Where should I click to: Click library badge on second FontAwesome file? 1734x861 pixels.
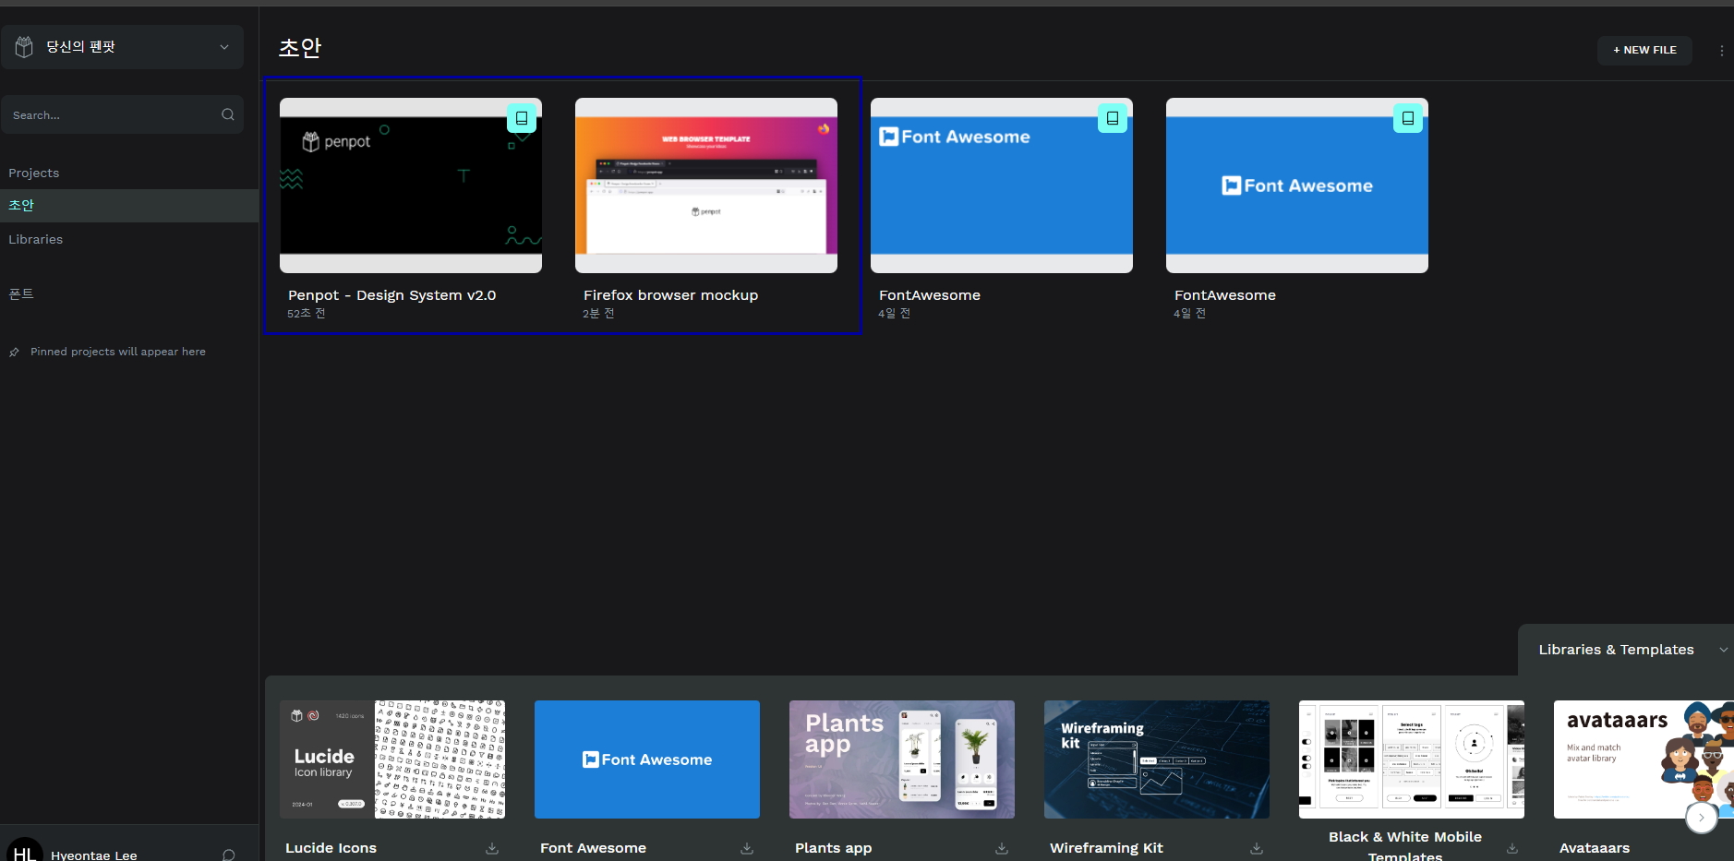(1408, 118)
